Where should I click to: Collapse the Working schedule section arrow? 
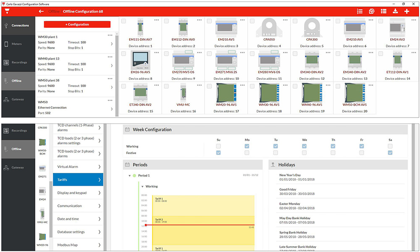coord(142,186)
